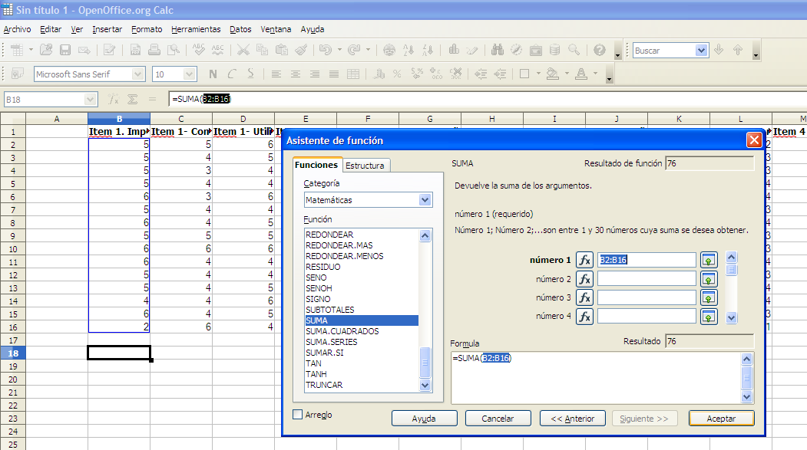Click the Ayuda button in dialog
The width and height of the screenshot is (807, 450).
424,419
